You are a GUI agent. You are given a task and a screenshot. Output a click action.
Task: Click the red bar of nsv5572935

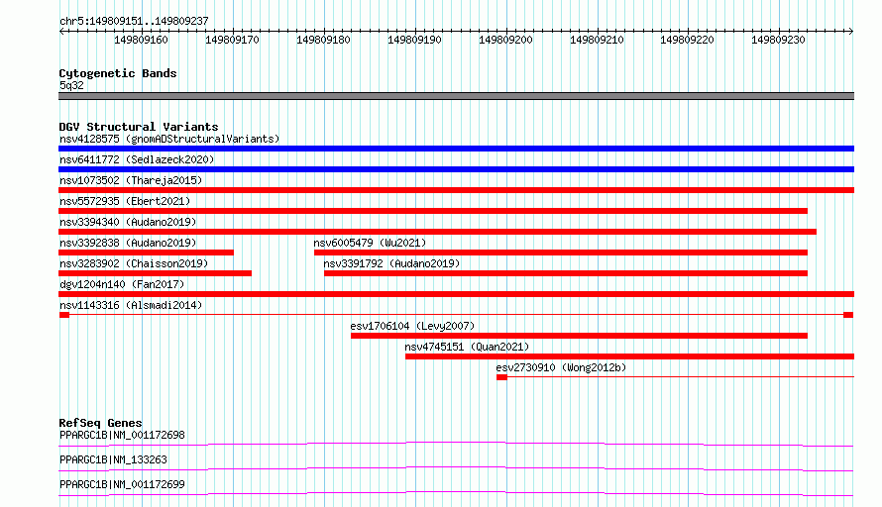click(x=433, y=211)
